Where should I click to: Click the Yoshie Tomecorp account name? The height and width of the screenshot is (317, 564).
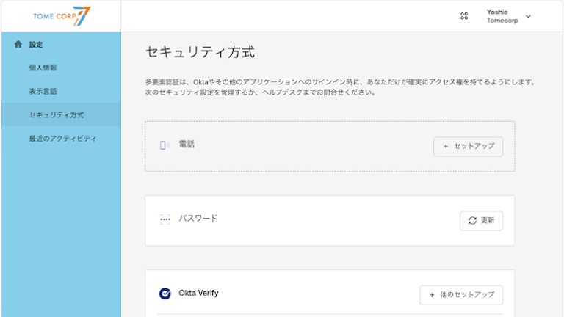pos(502,16)
